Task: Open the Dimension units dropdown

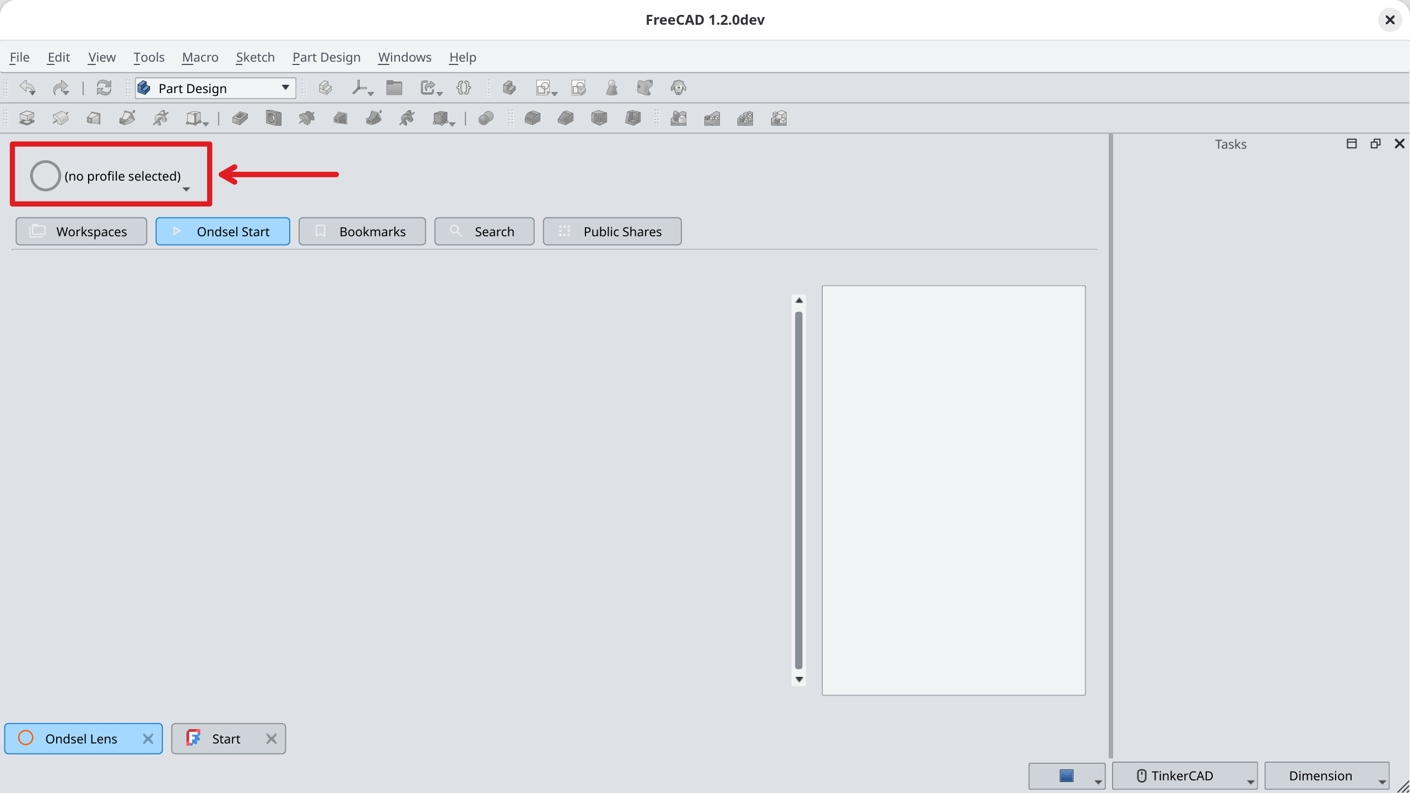Action: [1327, 775]
